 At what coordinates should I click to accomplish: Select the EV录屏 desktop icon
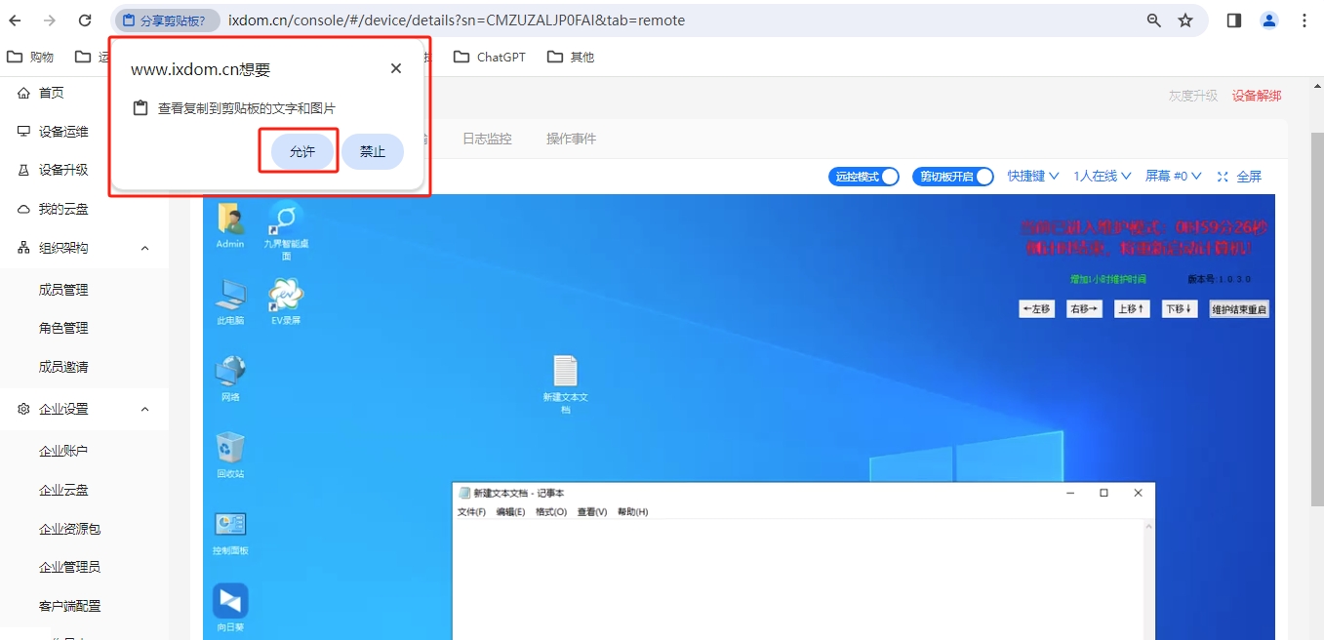pos(286,302)
